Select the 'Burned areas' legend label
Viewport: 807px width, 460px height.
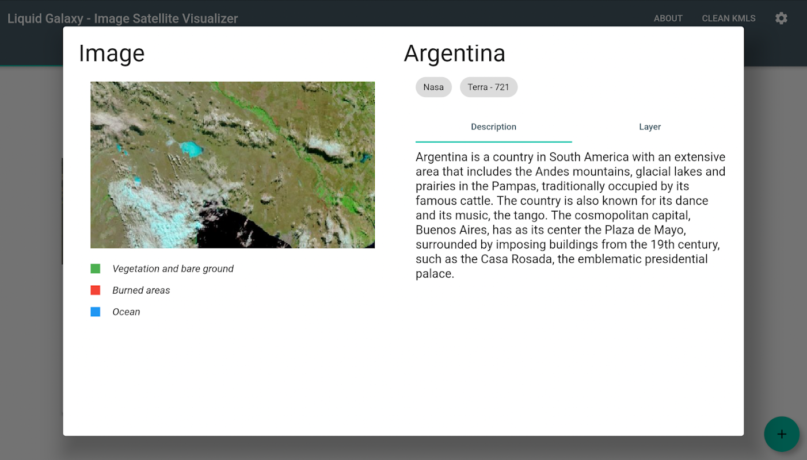tap(141, 290)
